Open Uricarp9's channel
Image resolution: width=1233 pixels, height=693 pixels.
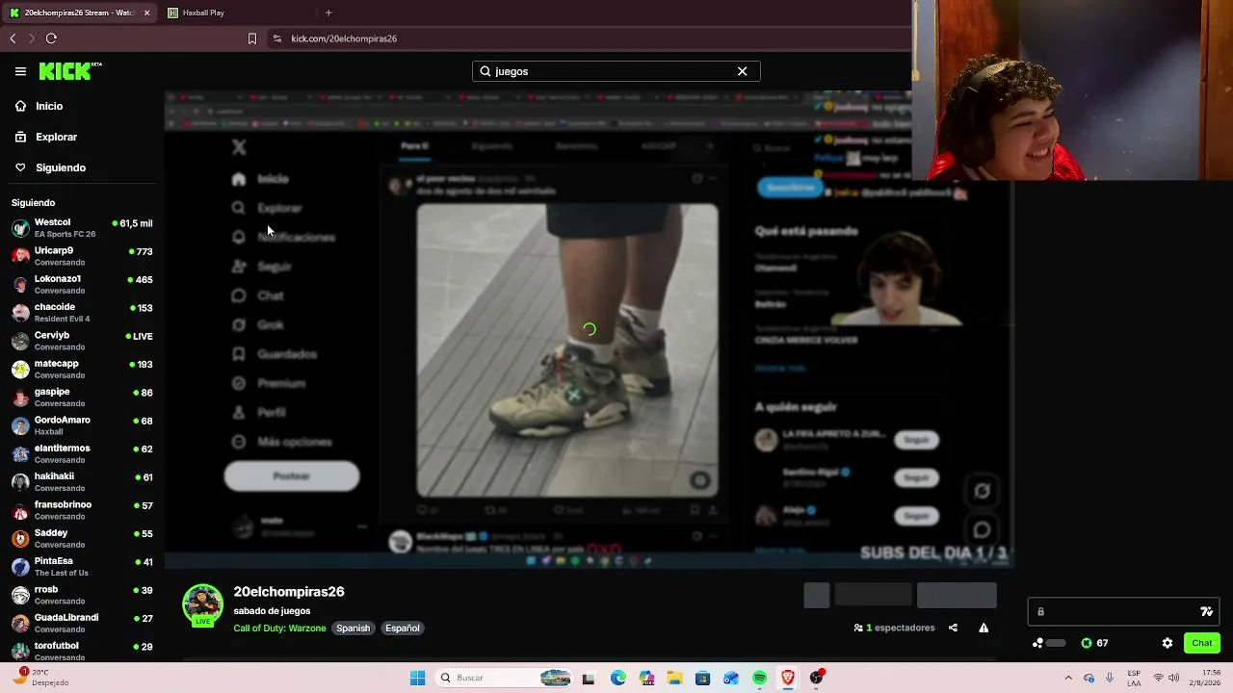(82, 256)
